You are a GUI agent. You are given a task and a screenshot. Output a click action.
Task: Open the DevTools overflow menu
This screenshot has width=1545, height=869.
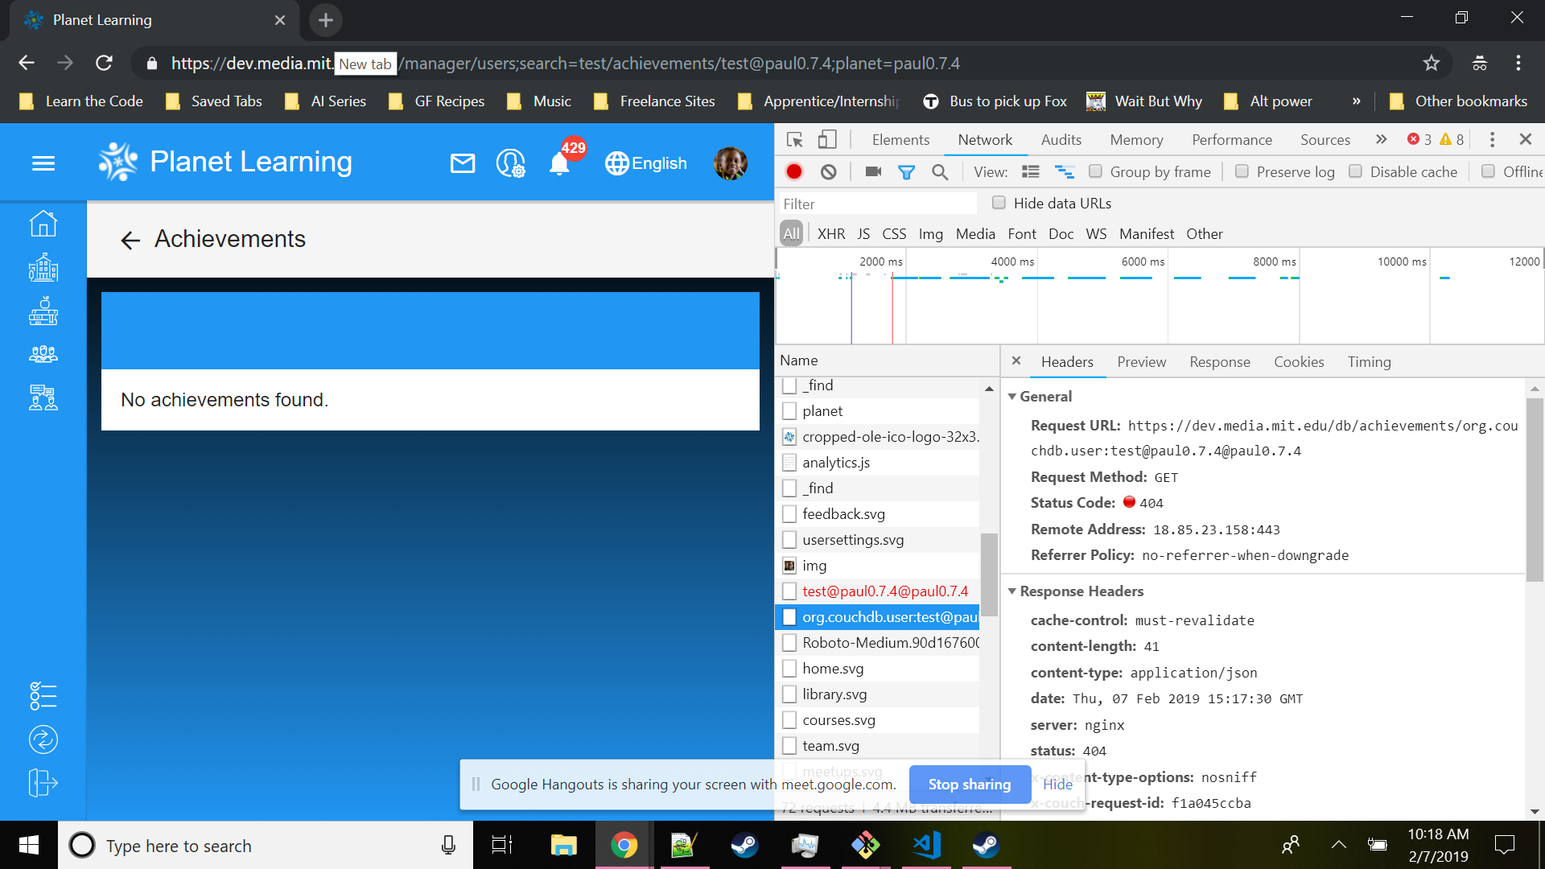[x=1491, y=139]
